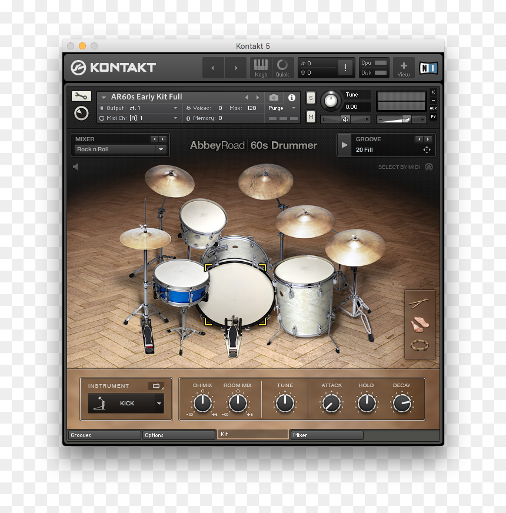The width and height of the screenshot is (506, 513).
Task: Expand the AR60s Early Kit Full menu
Action: click(104, 97)
